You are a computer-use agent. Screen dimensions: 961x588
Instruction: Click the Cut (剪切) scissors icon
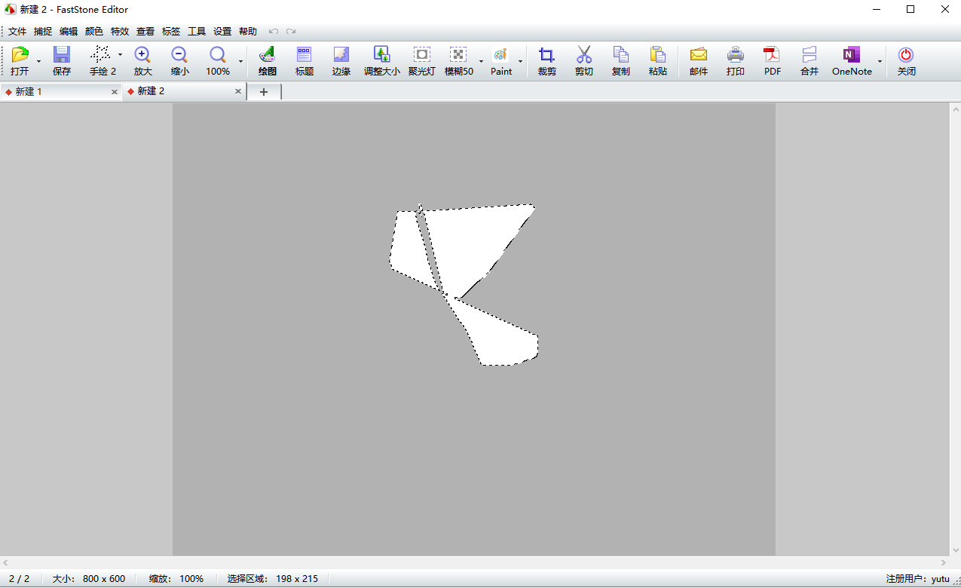point(584,56)
